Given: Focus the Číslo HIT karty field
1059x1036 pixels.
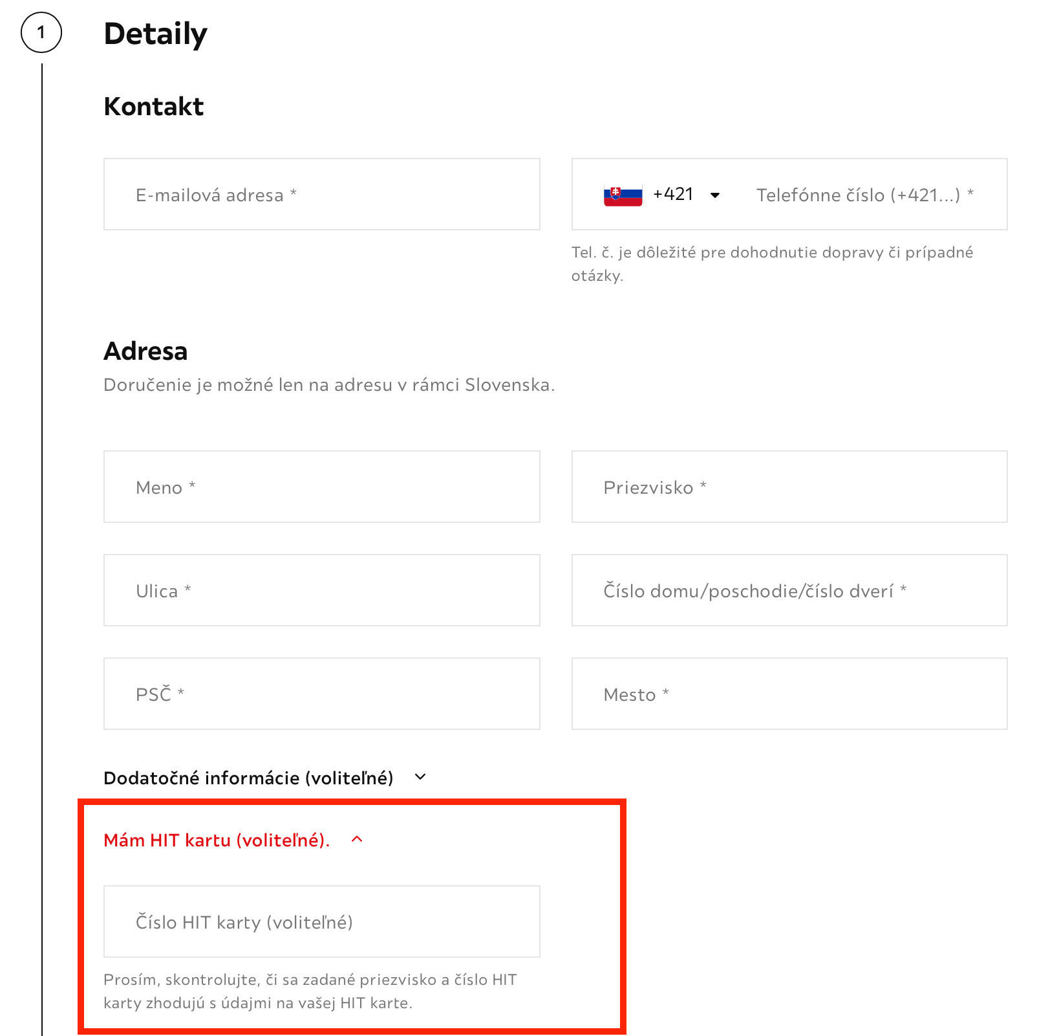Looking at the screenshot, I should pyautogui.click(x=322, y=921).
